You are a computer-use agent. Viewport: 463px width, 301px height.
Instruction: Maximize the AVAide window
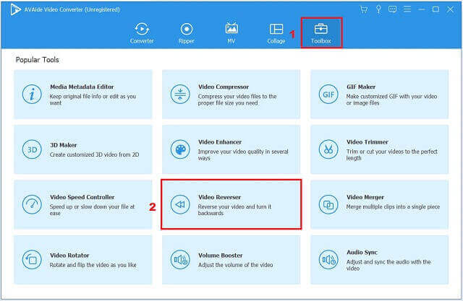436,9
